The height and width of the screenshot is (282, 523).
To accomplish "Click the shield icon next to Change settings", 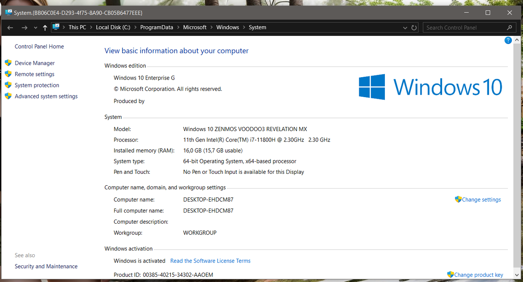I will coord(458,199).
